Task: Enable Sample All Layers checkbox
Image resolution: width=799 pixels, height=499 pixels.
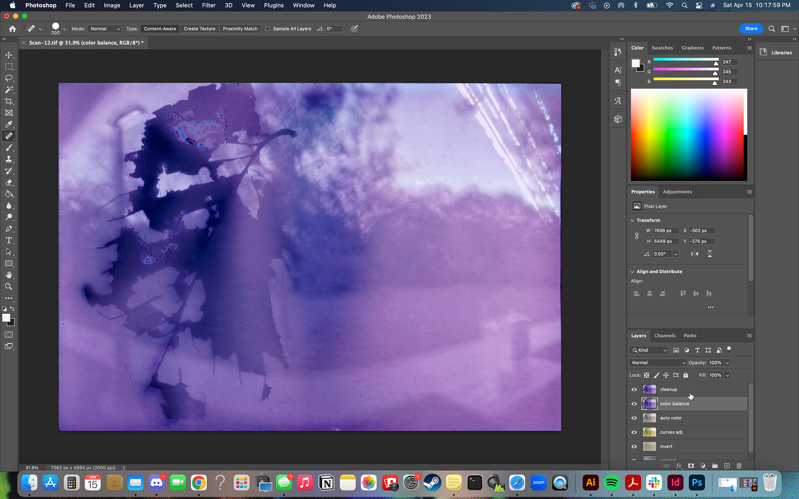Action: pos(268,29)
